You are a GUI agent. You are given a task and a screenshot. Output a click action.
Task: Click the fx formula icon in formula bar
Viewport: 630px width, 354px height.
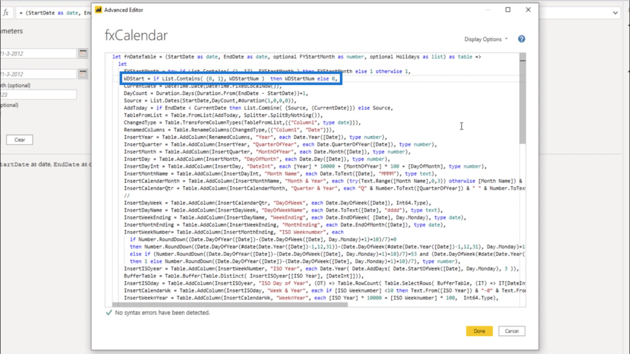[x=6, y=13]
